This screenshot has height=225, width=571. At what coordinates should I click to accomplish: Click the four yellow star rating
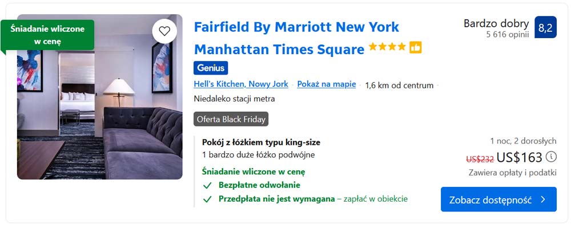tap(387, 47)
